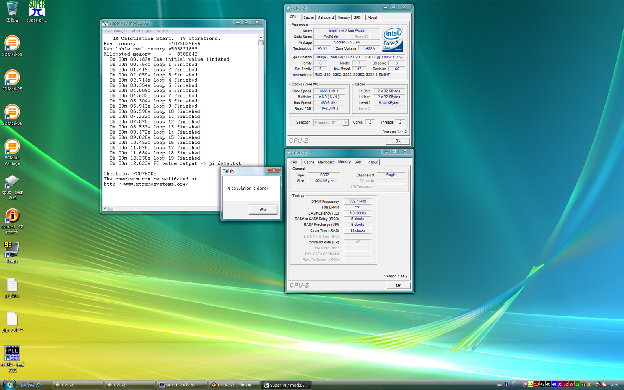Click Super PI vertical scrollbar up arrow
Viewport: 624px width, 390px height.
pyautogui.click(x=261, y=37)
